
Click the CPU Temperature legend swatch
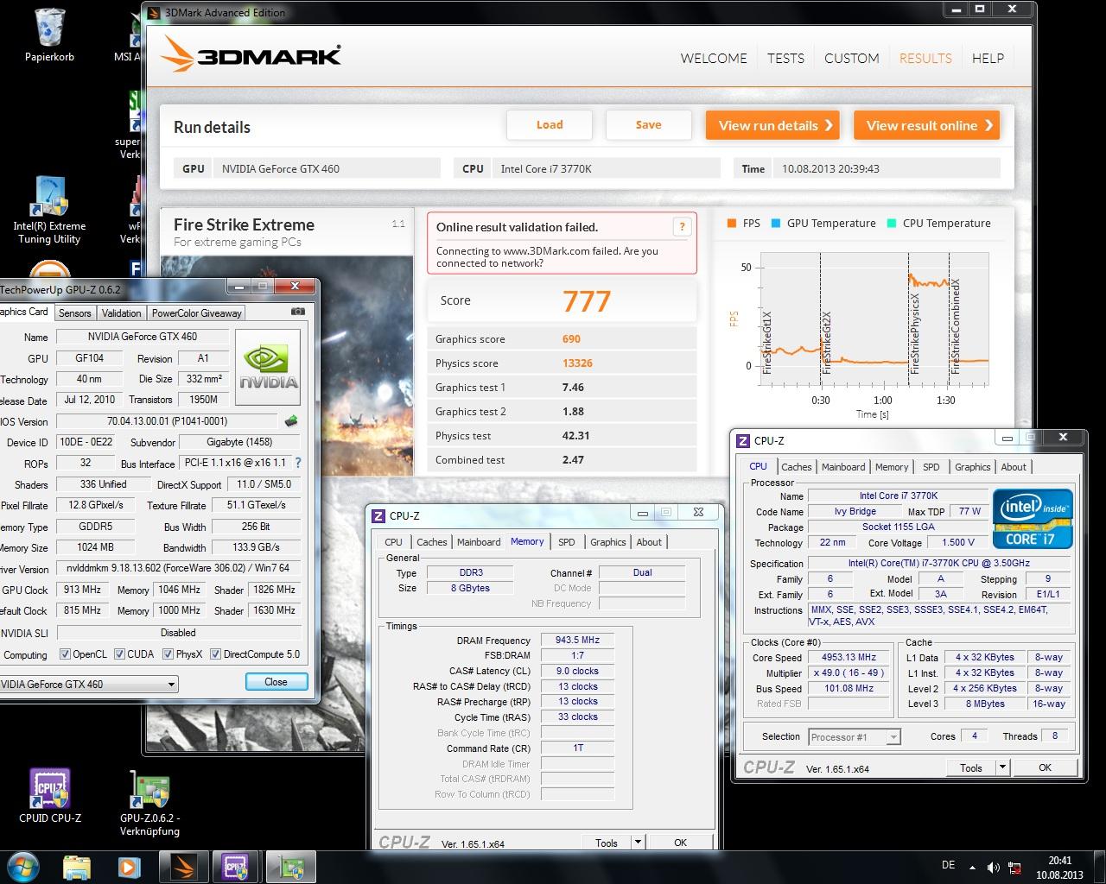pyautogui.click(x=892, y=223)
